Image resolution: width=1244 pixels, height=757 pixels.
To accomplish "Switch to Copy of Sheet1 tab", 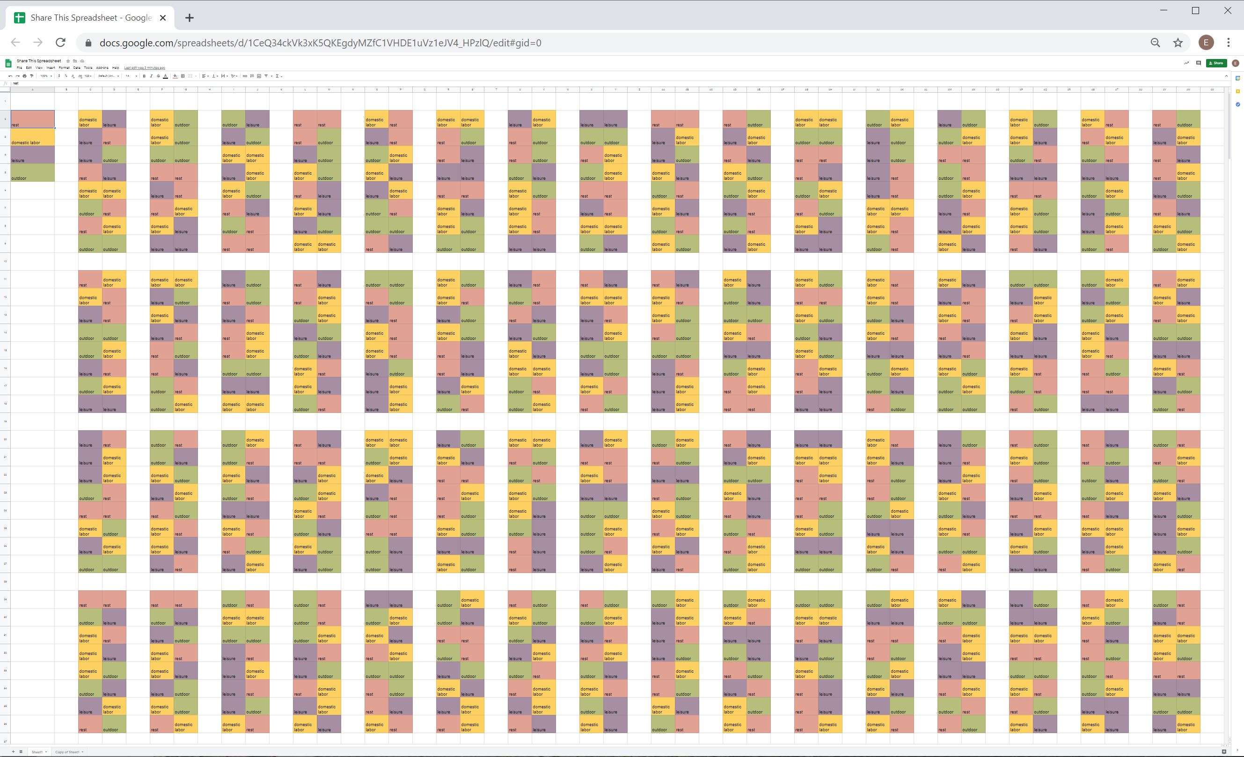I will pos(68,752).
